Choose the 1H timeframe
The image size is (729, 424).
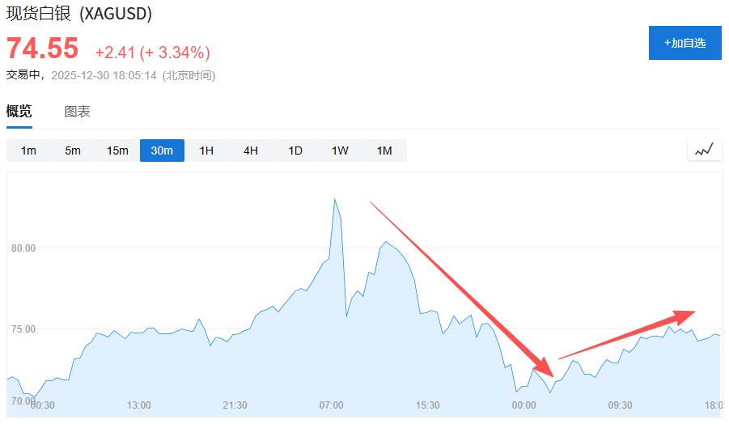206,151
